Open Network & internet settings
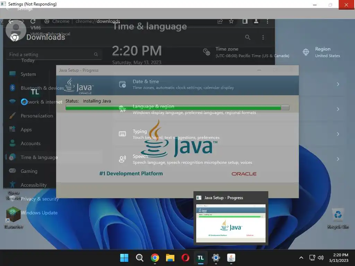355x266 pixels. point(42,102)
